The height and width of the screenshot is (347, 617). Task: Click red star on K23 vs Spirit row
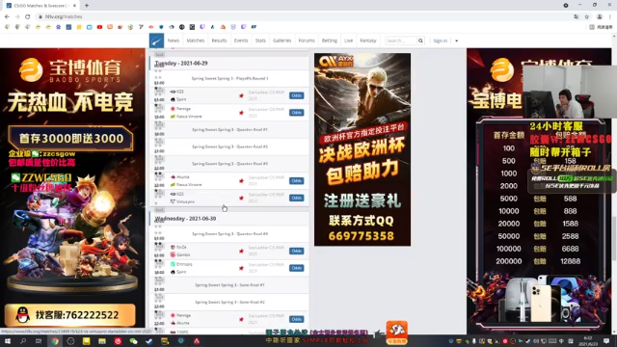pos(241,95)
